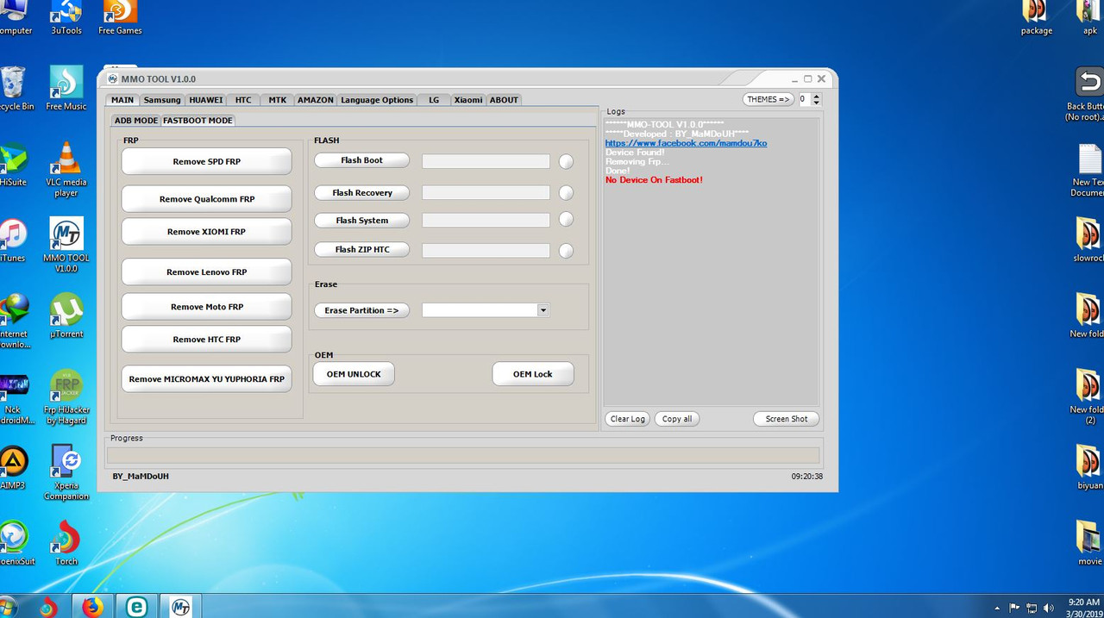1104x618 pixels.
Task: Click the Copy all button
Action: coord(677,419)
